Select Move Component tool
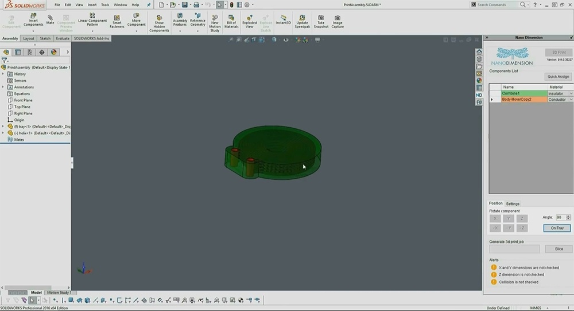The image size is (574, 311). (136, 20)
